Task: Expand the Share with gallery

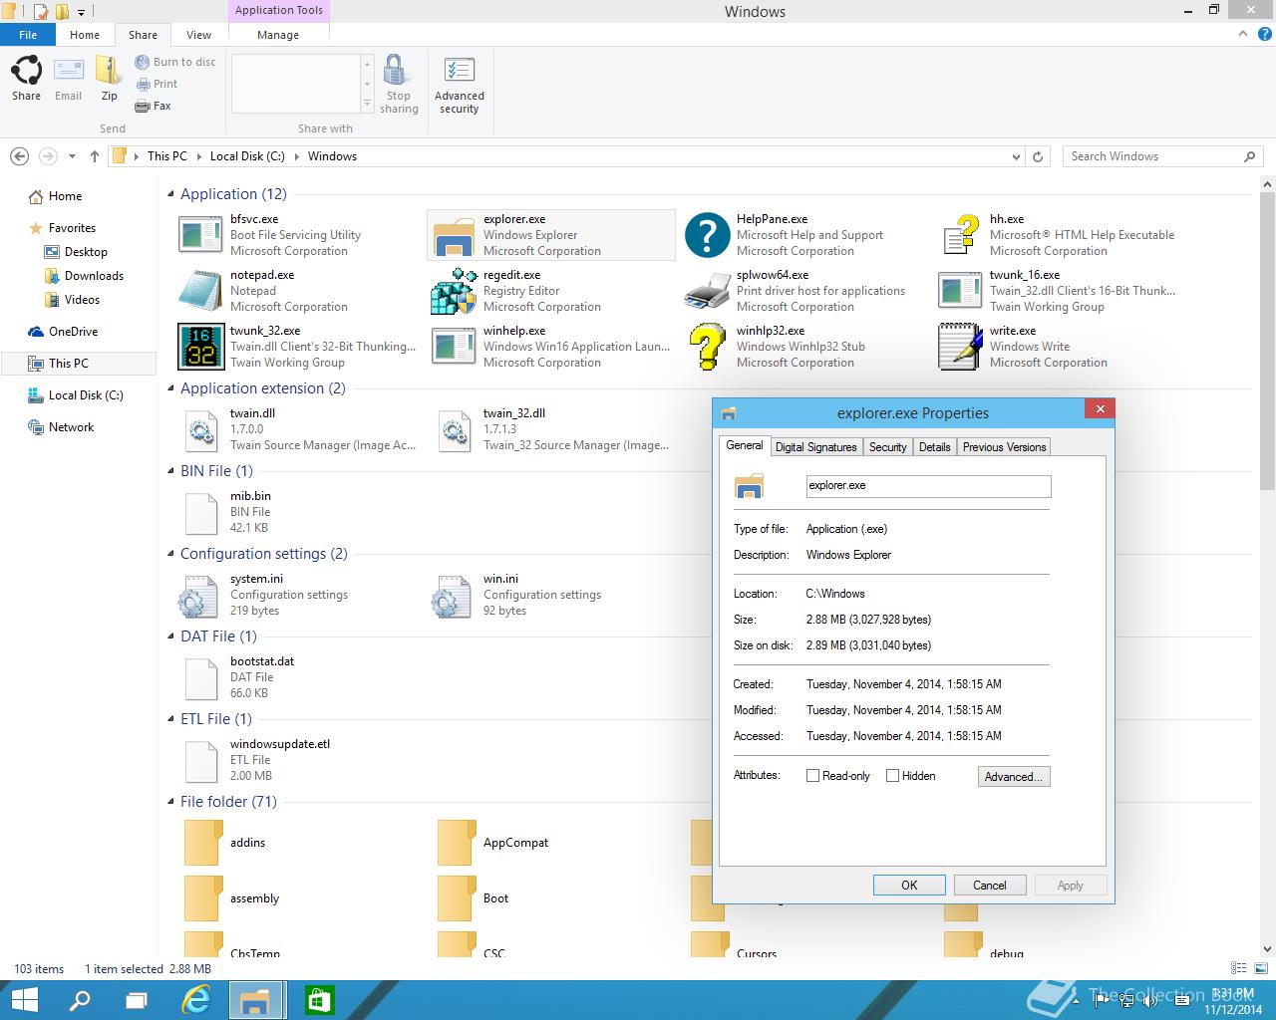Action: pyautogui.click(x=367, y=105)
